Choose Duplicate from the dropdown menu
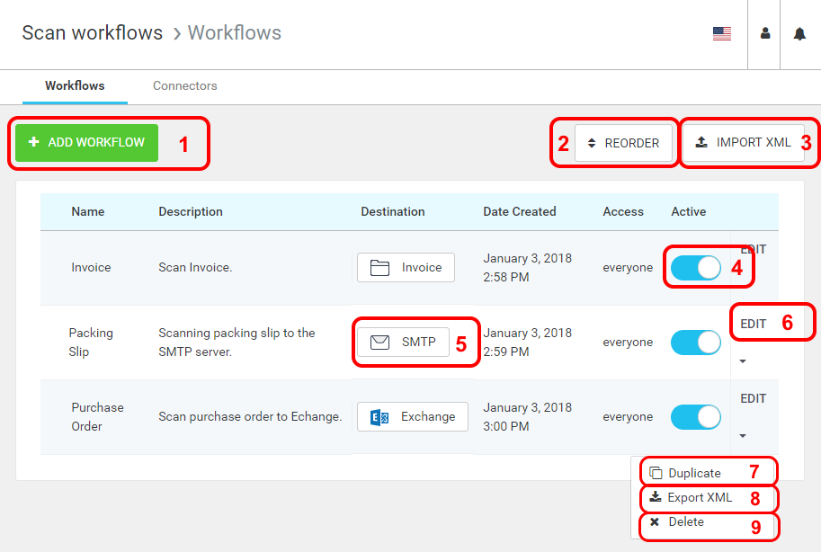The height and width of the screenshot is (552, 821). tap(694, 473)
